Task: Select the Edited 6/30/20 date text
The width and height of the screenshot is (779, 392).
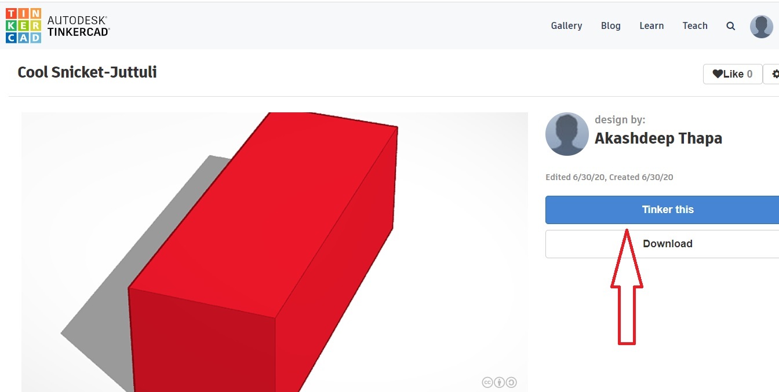Action: (576, 177)
